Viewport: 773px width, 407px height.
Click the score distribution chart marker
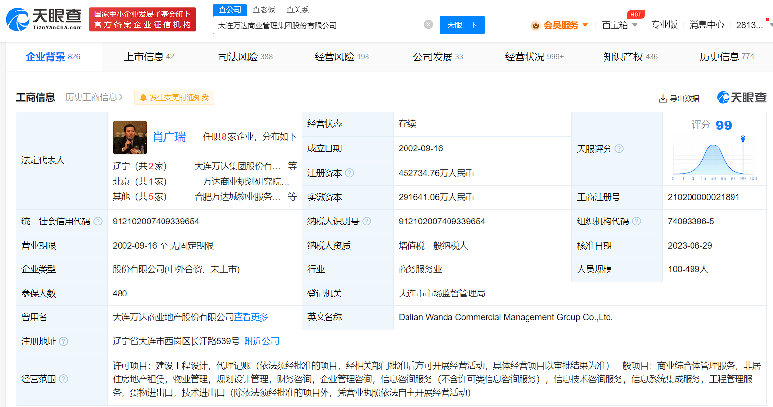[743, 139]
